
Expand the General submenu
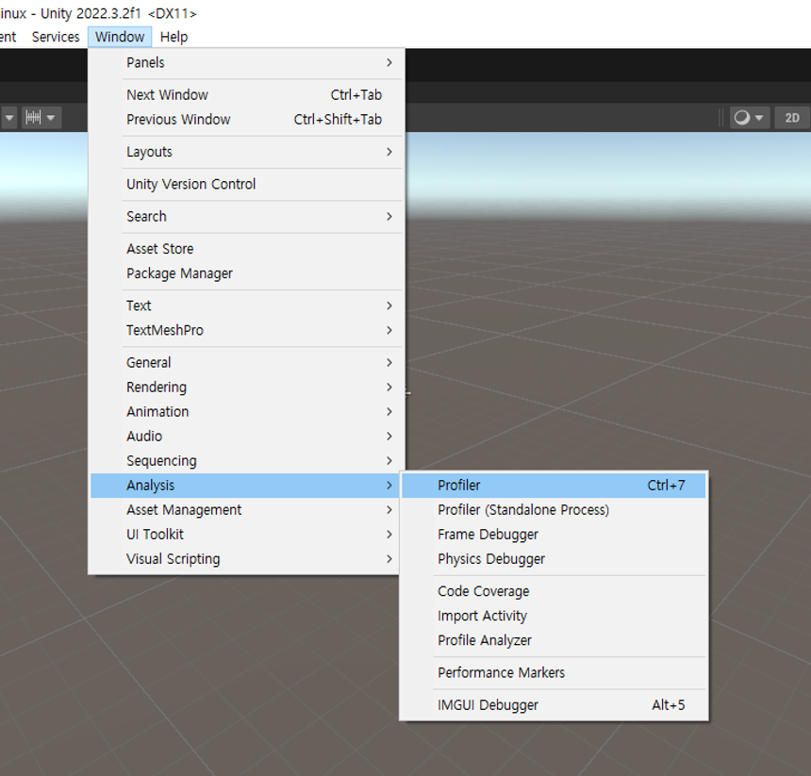pyautogui.click(x=244, y=362)
